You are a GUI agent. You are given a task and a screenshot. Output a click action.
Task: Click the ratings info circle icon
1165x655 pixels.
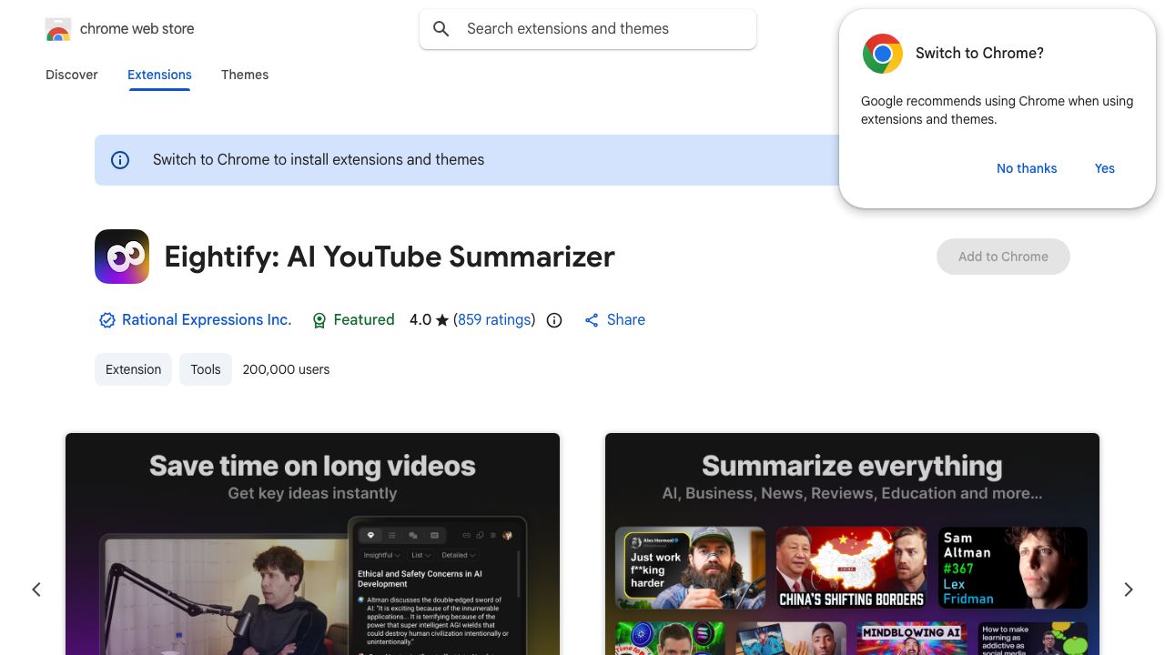click(x=554, y=320)
